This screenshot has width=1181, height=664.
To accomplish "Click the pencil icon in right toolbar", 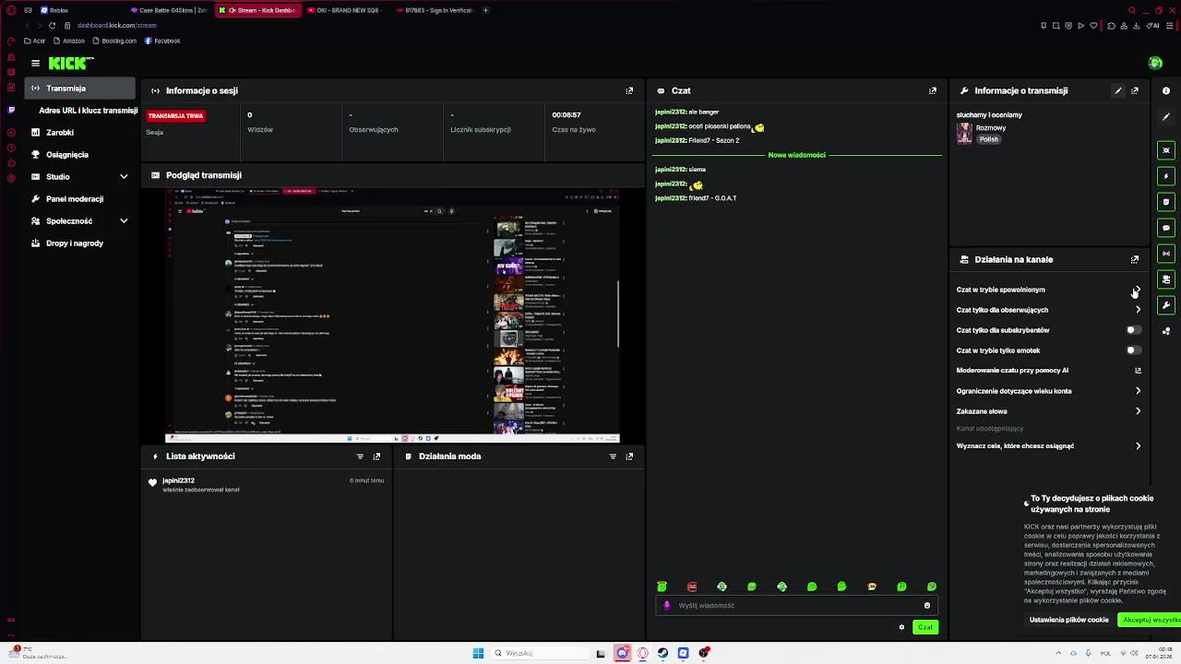I will (x=1166, y=117).
